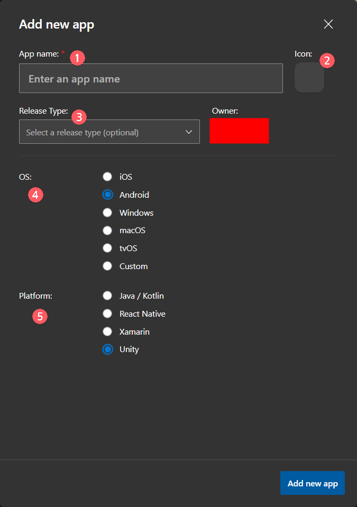Choose Java / Kotlin platform
Viewport: 357px width, 507px height.
[107, 296]
